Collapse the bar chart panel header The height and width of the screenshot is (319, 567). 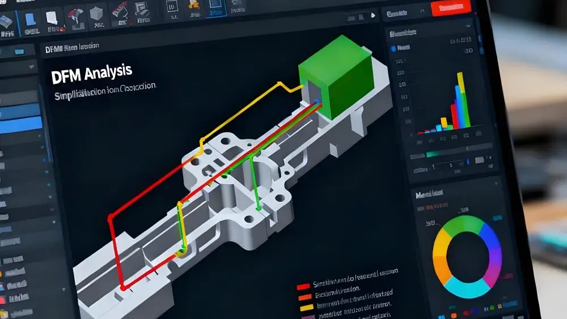click(408, 33)
